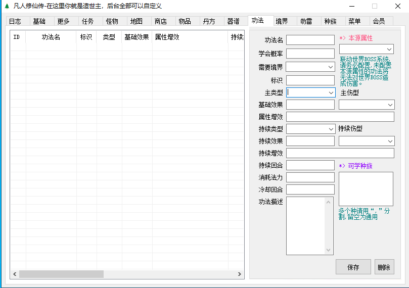The height and width of the screenshot is (288, 409).
Task: Click the 持续回合 input field
Action: point(310,165)
